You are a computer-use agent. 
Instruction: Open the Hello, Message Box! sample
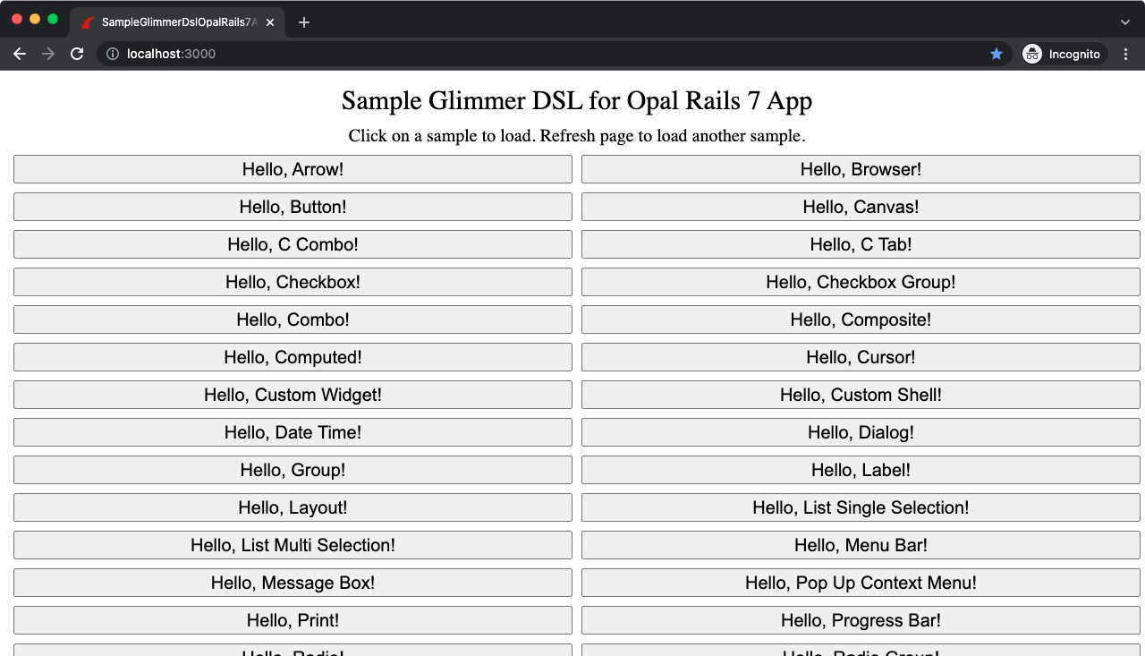[293, 583]
